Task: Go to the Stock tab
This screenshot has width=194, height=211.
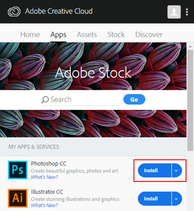Action: click(x=116, y=35)
